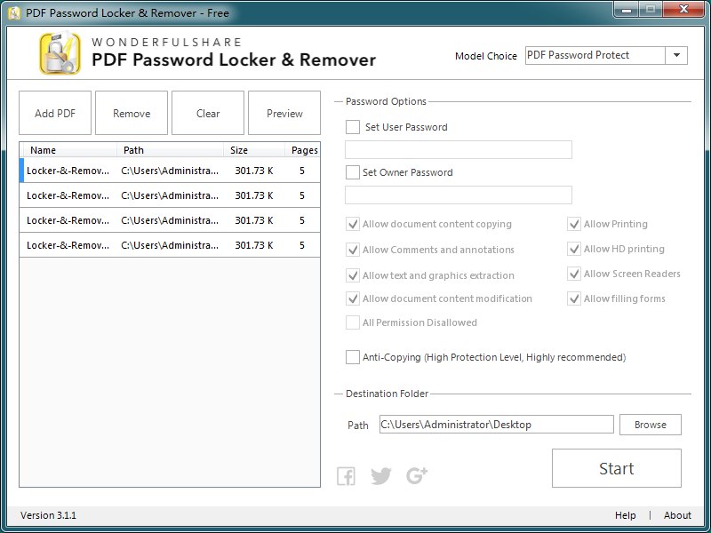Focus the owner password input field
The image size is (711, 533).
(x=459, y=195)
